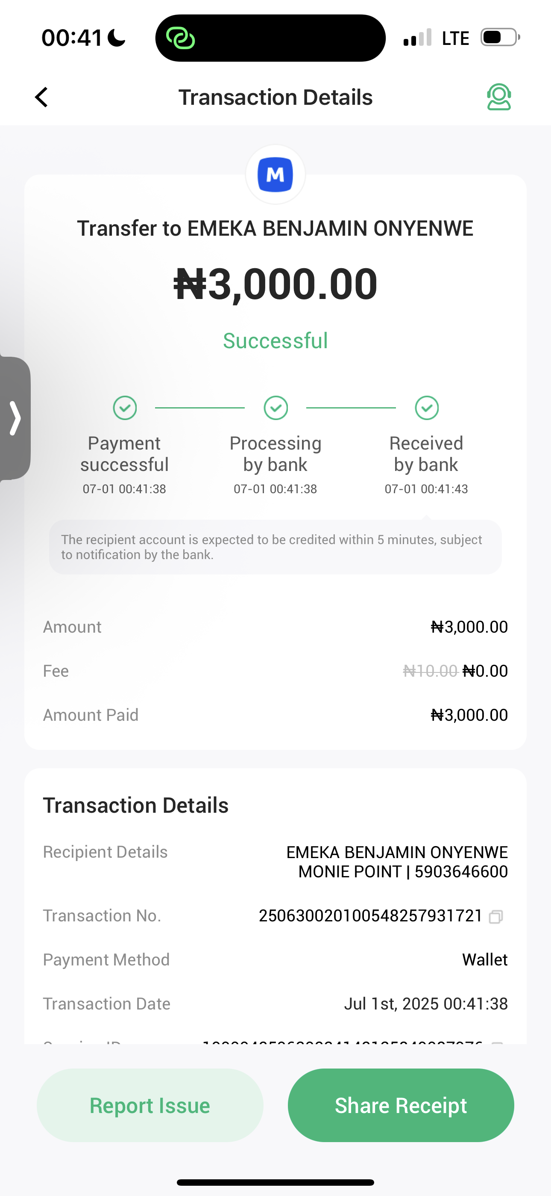Tap recipient details EMEKA BENJAMIN ONYENWE
Viewport: 551px width, 1196px height.
click(x=396, y=853)
